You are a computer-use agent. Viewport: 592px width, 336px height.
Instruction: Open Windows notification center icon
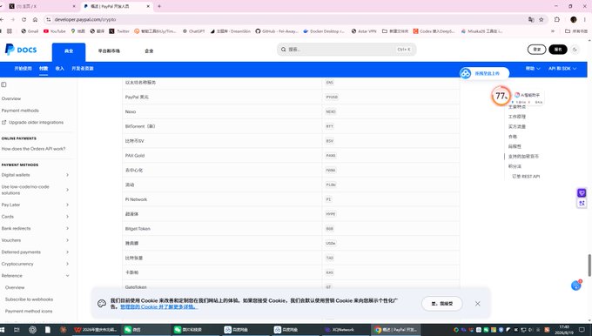point(582,330)
